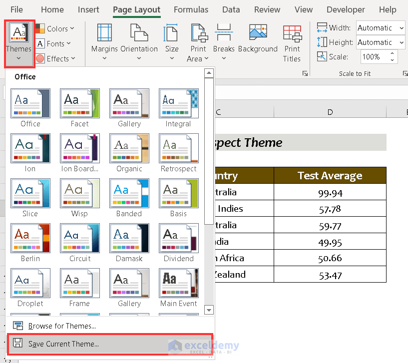Select cell with value 49.95

(x=330, y=242)
